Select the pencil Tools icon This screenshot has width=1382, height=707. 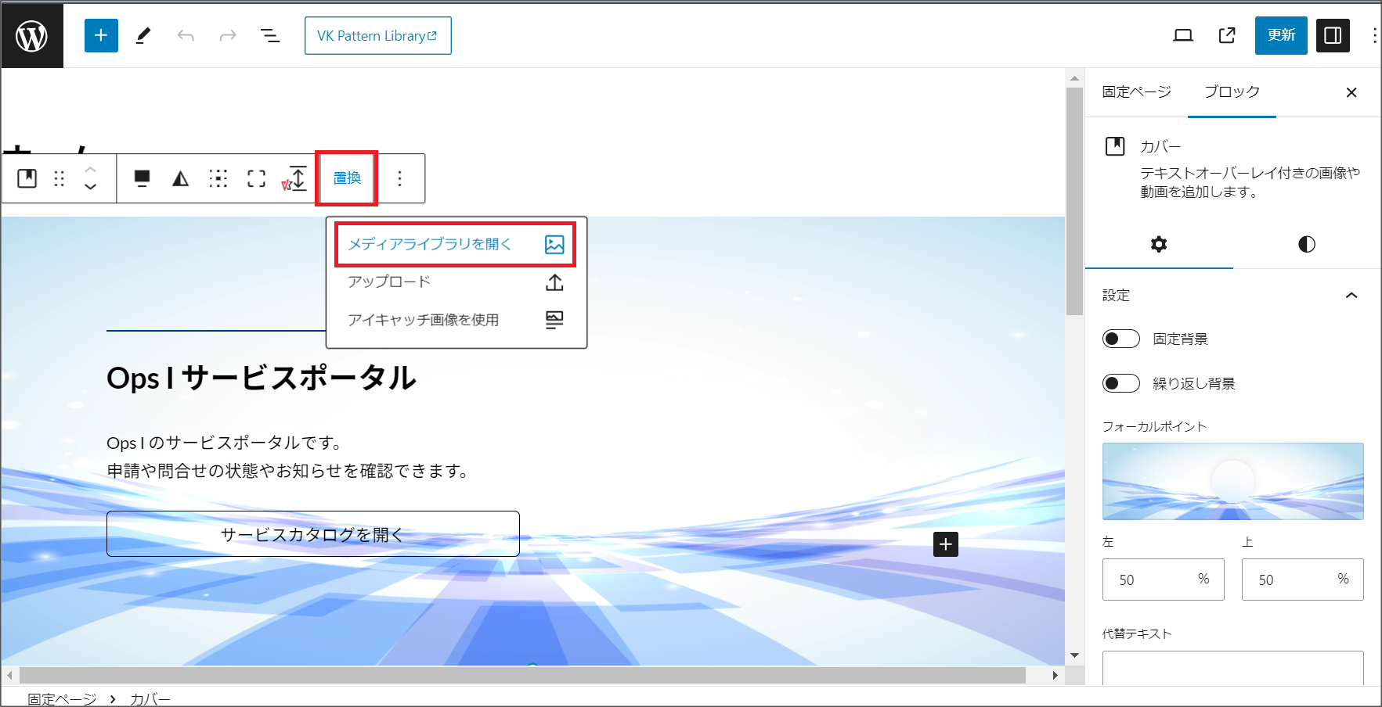[143, 35]
